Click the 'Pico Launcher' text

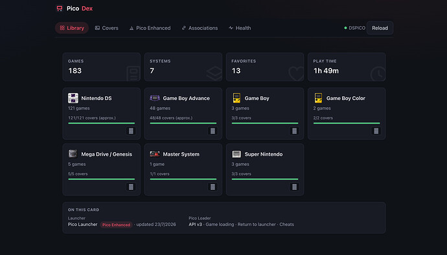pyautogui.click(x=82, y=224)
